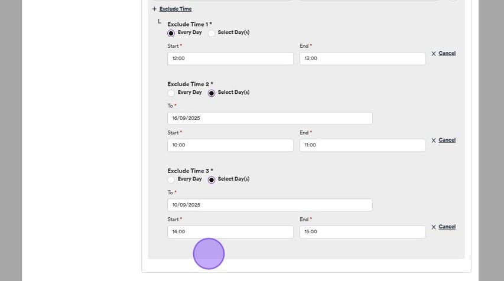Click the 13:00 End time field
Viewport: 504px width, 281px height.
[362, 59]
